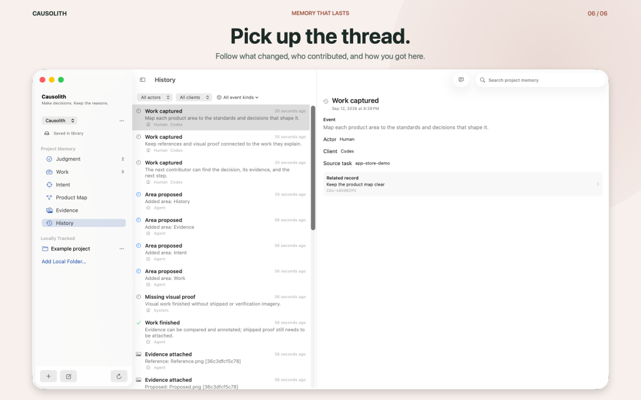Select Judgment in Project Memory
Screen dimensions: 641x400
point(84,159)
